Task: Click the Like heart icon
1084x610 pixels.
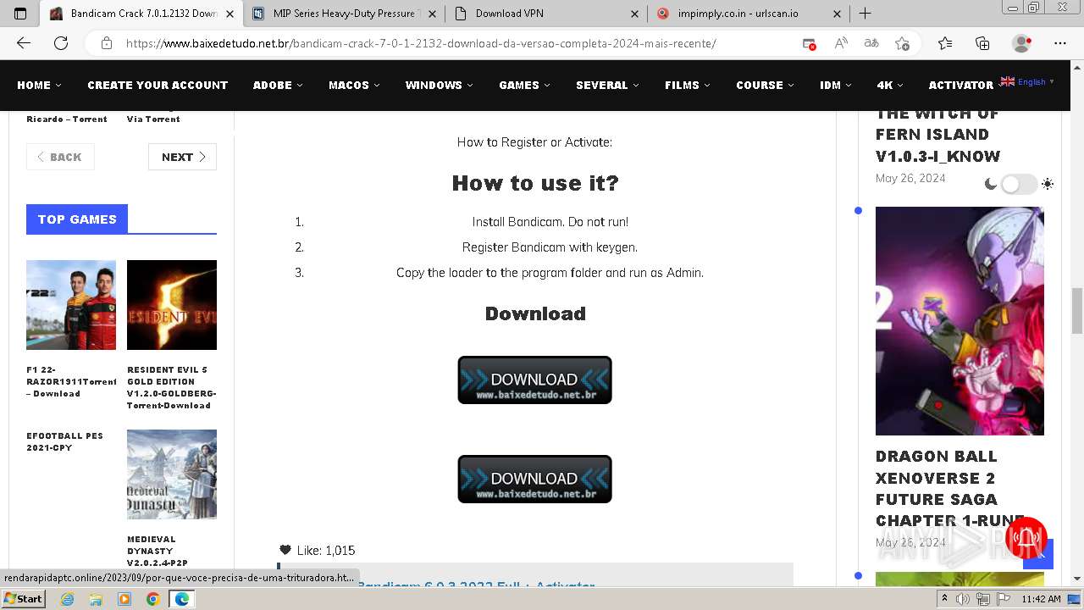Action: (x=285, y=550)
